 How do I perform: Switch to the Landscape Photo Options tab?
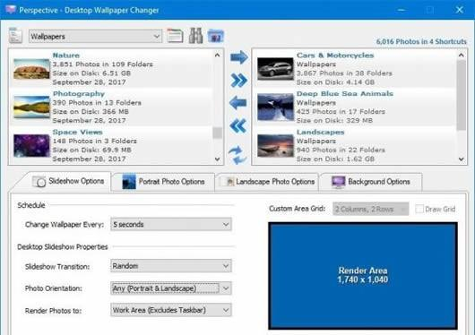pyautogui.click(x=267, y=182)
